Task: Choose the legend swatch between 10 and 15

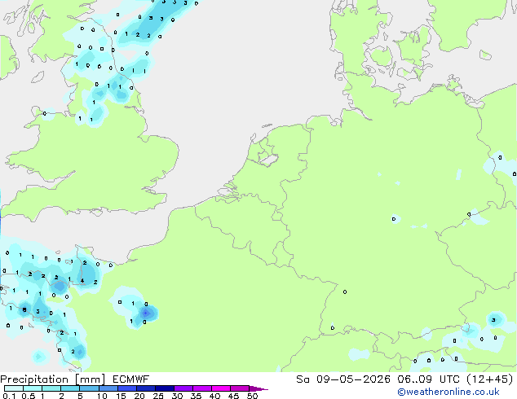Action: tap(108, 388)
